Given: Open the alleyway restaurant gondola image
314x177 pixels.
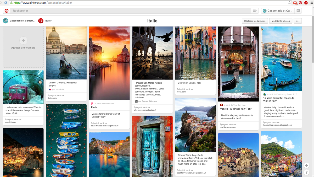Looking at the screenshot, I should 238,64.
